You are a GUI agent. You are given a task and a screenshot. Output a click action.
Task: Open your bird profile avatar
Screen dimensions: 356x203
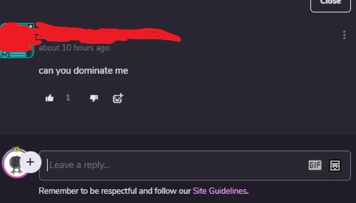tap(15, 164)
